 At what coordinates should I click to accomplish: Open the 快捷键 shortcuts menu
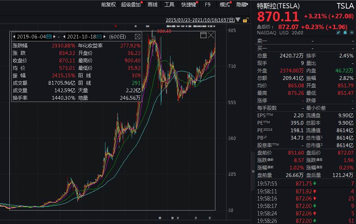(189, 4)
